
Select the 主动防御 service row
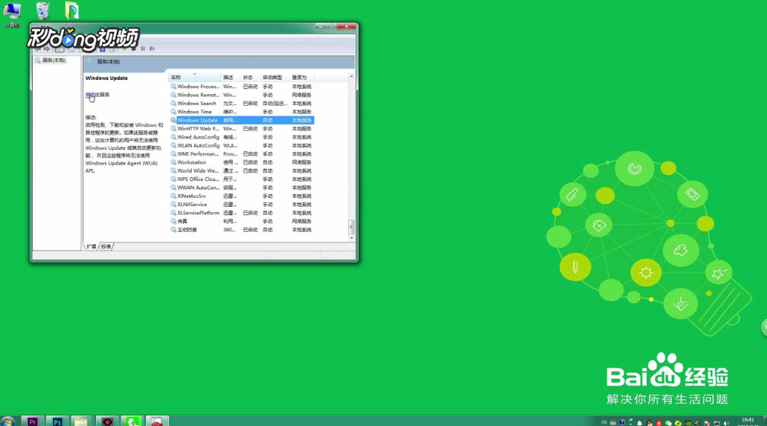[x=242, y=230]
